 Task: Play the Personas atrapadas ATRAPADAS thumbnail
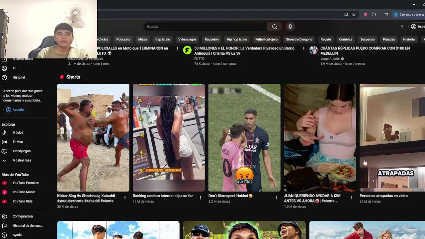point(392,137)
